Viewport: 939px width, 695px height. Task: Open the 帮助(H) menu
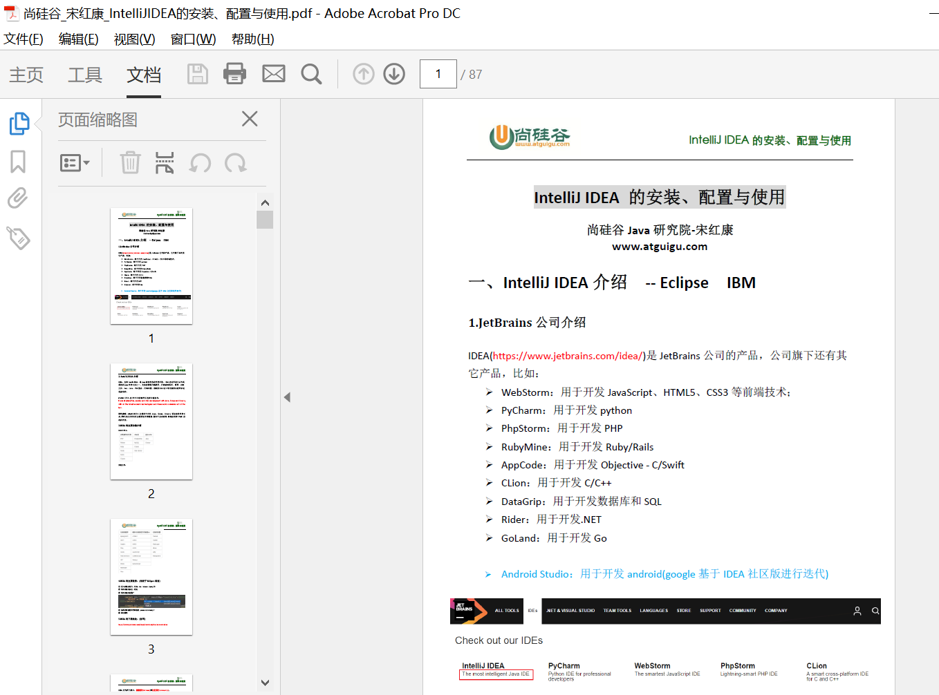coord(253,39)
